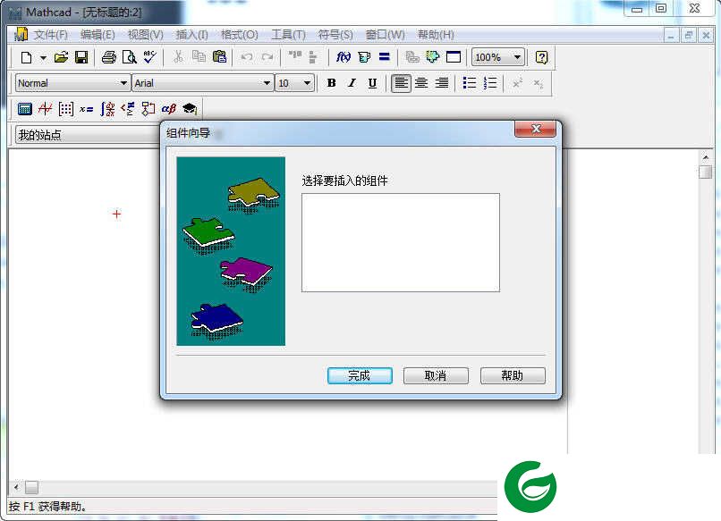Click the Redo arrow icon
Image resolution: width=721 pixels, height=521 pixels.
click(267, 57)
